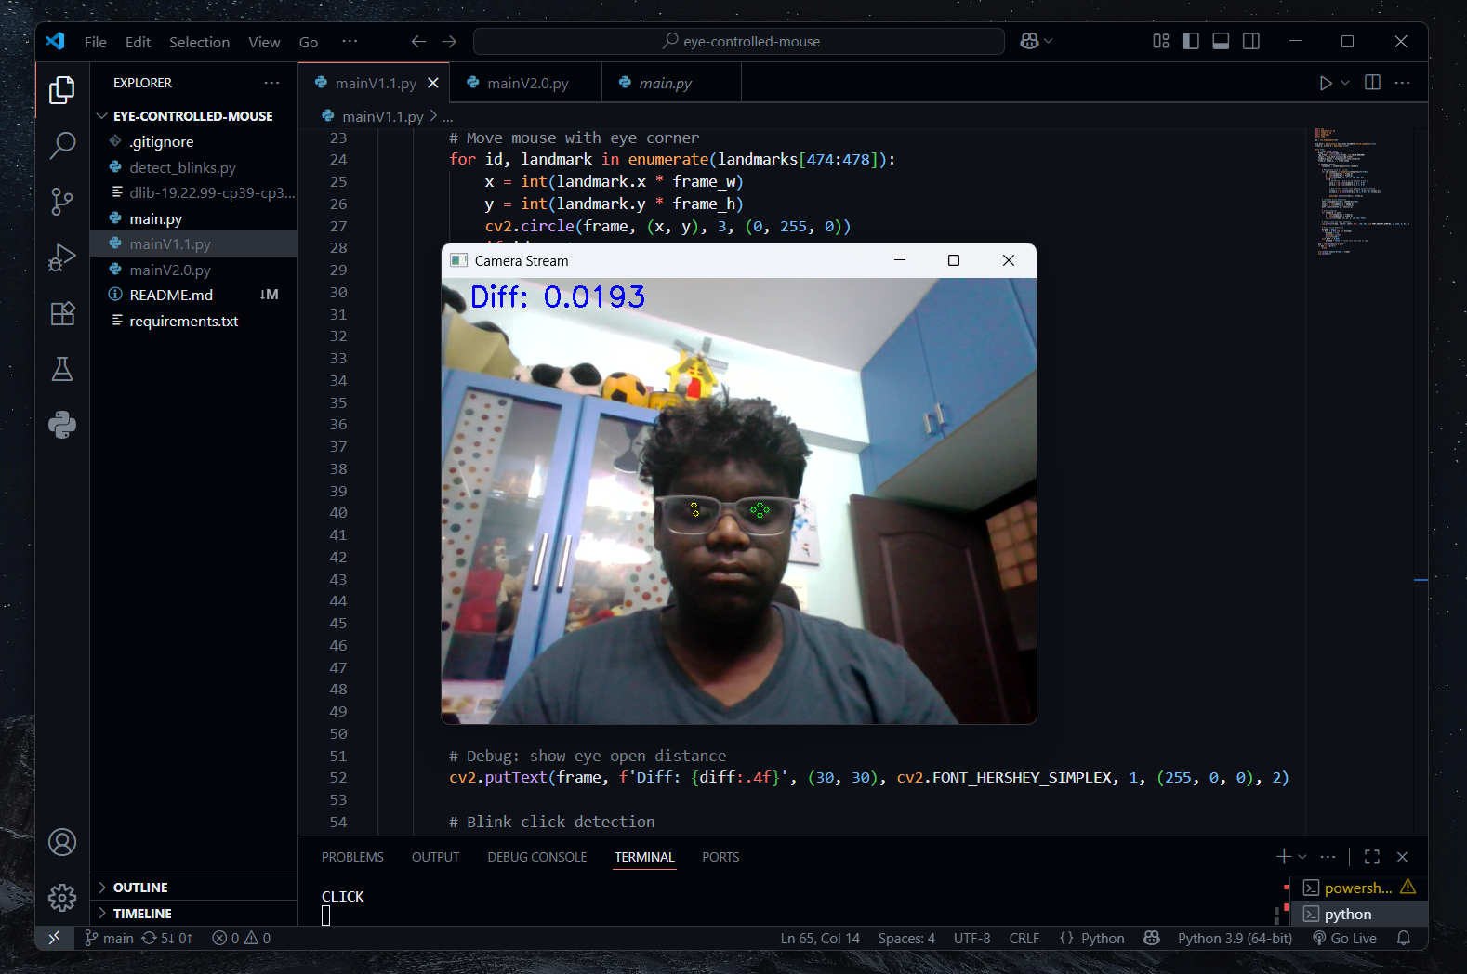Switch to the PROBLEMS panel tab

pyautogui.click(x=352, y=857)
